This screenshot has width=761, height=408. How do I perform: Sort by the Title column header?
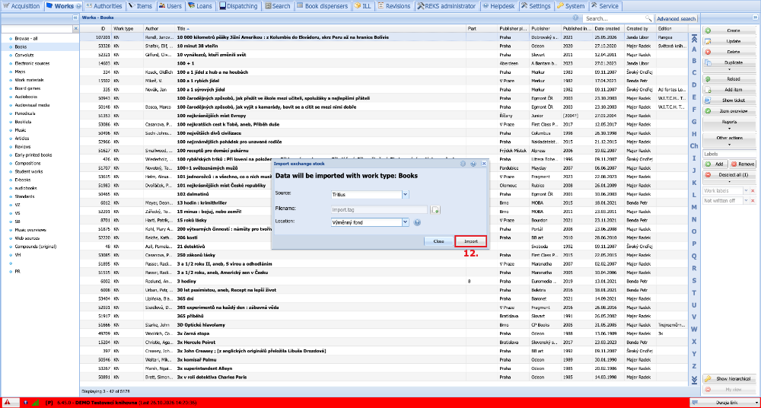[320, 29]
